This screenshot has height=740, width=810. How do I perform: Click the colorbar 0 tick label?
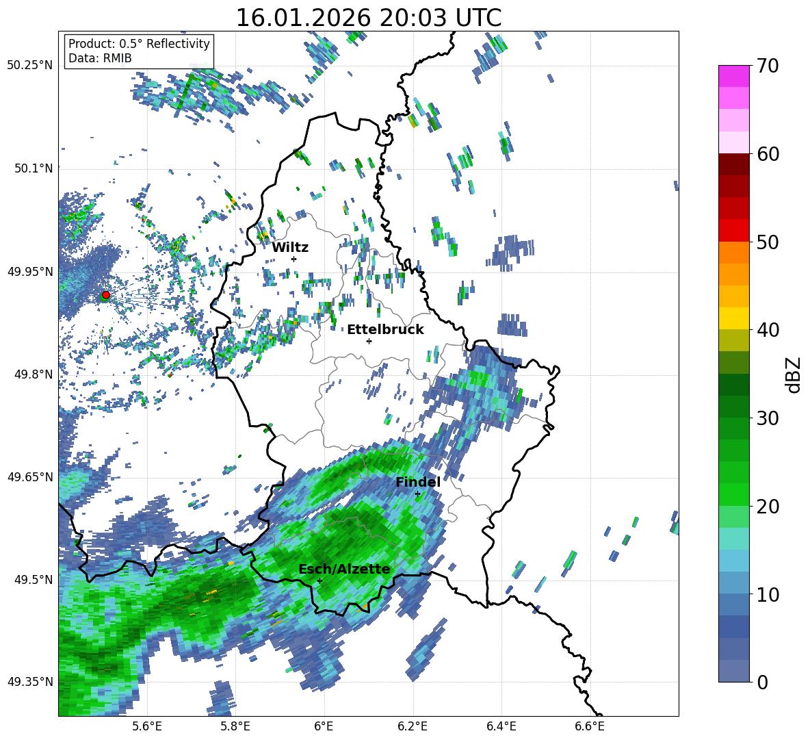[x=763, y=682]
